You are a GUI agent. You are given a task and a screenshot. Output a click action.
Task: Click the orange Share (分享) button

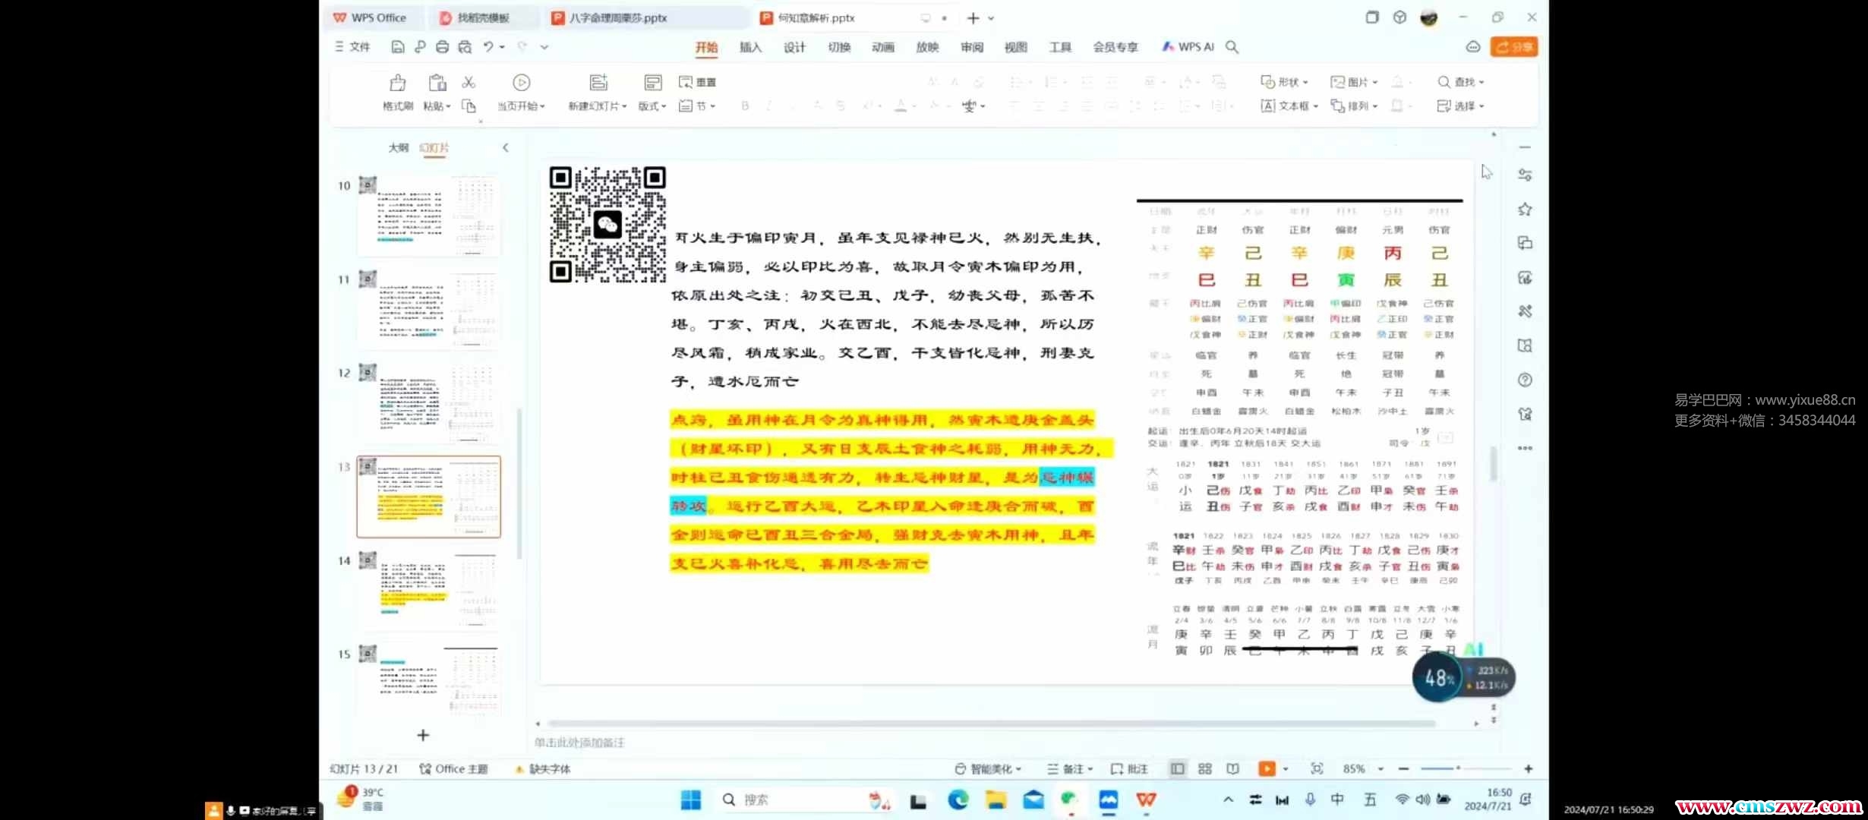(x=1513, y=47)
